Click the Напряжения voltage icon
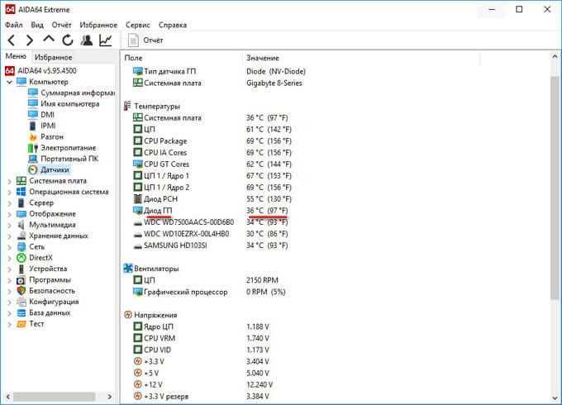Screen dimensions: 562x405 point(128,315)
